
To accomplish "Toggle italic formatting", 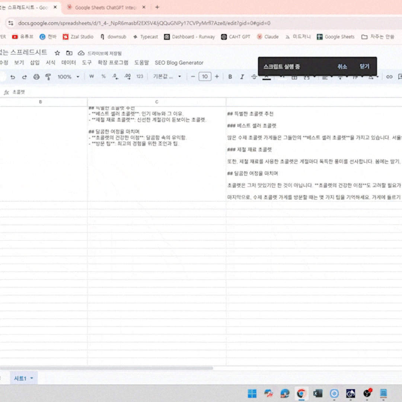I will [242, 77].
